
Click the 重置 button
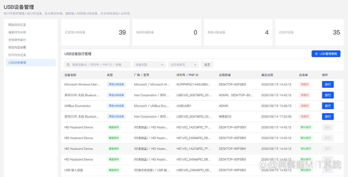pyautogui.click(x=207, y=65)
